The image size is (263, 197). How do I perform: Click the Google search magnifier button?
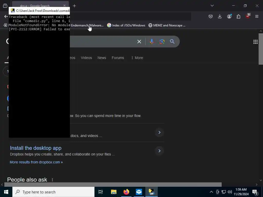[172, 41]
